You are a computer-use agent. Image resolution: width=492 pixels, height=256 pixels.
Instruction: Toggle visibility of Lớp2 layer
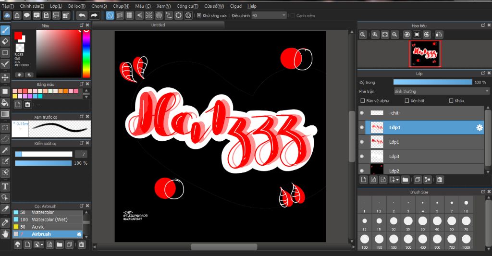[x=362, y=171]
